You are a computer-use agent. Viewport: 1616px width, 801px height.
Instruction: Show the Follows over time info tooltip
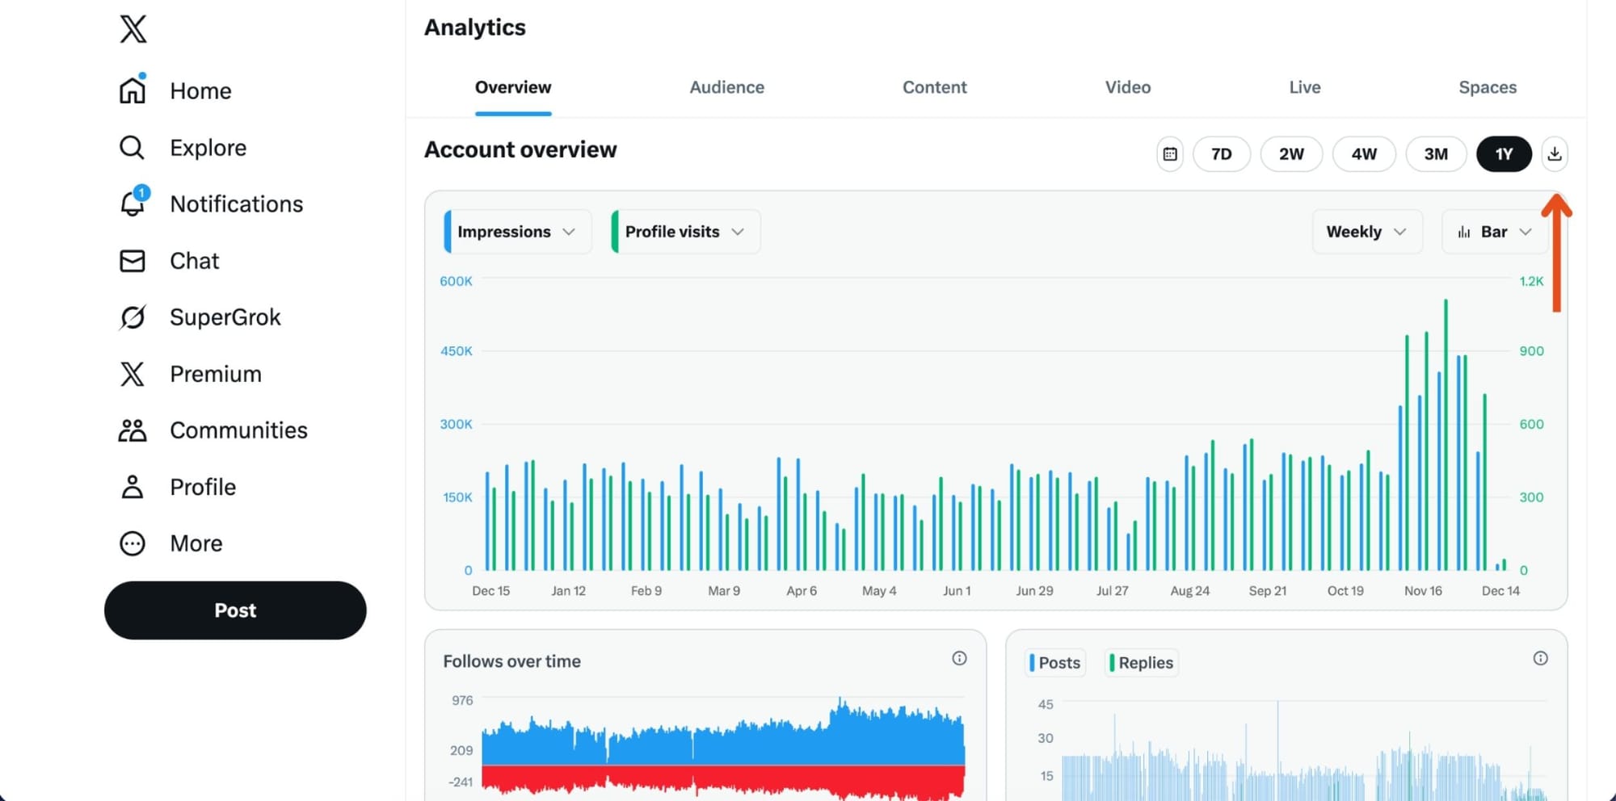[960, 658]
